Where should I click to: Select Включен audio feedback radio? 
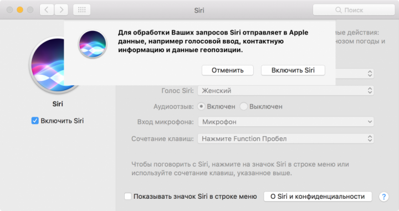click(201, 106)
